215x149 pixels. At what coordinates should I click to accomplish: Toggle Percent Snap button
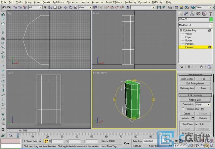pos(117,7)
